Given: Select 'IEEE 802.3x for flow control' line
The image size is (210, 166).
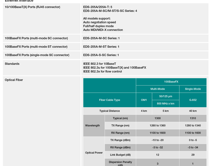Looking at the screenshot, I should pyautogui.click(x=102, y=71).
